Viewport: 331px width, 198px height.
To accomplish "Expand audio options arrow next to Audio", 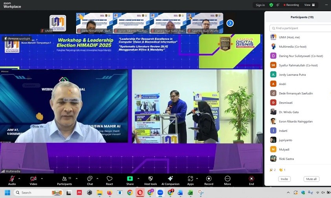I will pyautogui.click(x=19, y=178).
